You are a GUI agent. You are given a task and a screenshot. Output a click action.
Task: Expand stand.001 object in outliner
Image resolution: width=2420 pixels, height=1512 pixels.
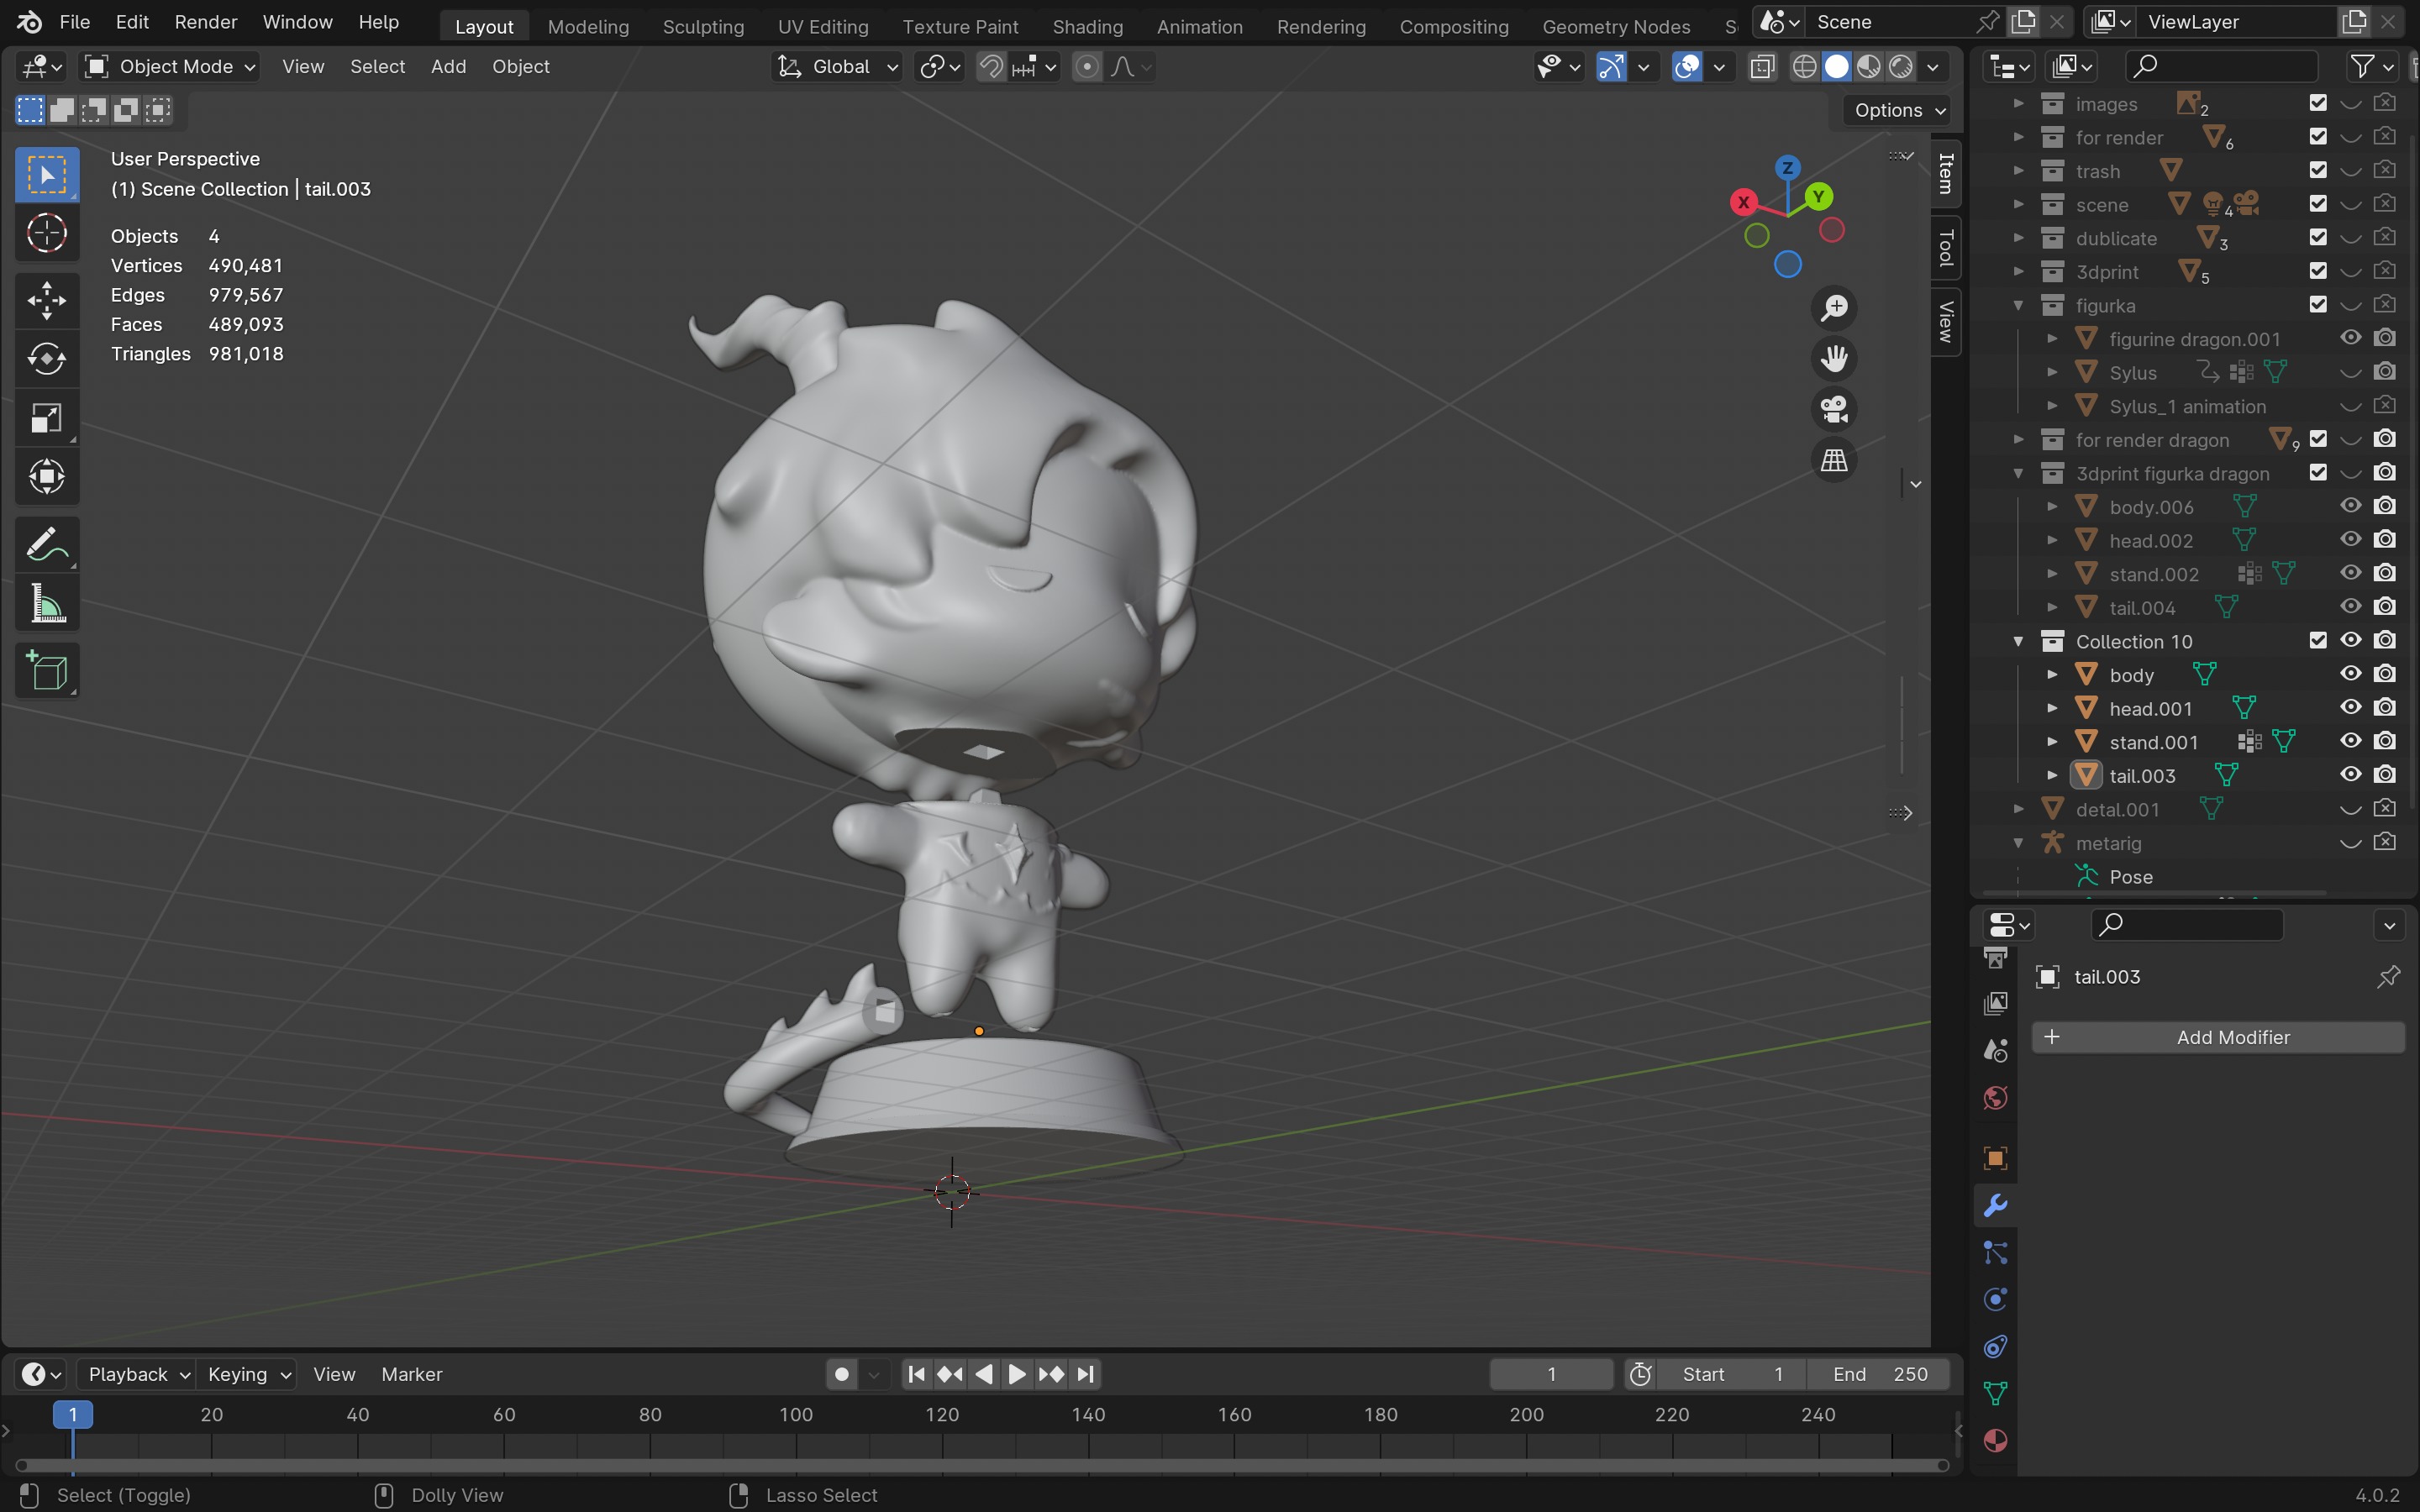pyautogui.click(x=2052, y=741)
